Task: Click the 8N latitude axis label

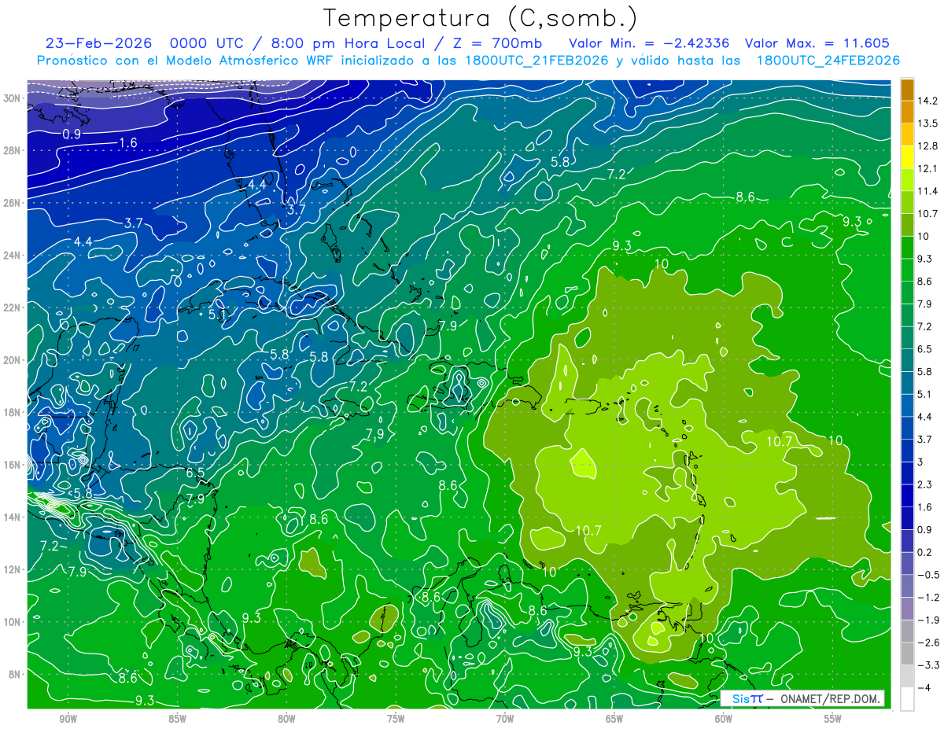Action: (x=16, y=674)
